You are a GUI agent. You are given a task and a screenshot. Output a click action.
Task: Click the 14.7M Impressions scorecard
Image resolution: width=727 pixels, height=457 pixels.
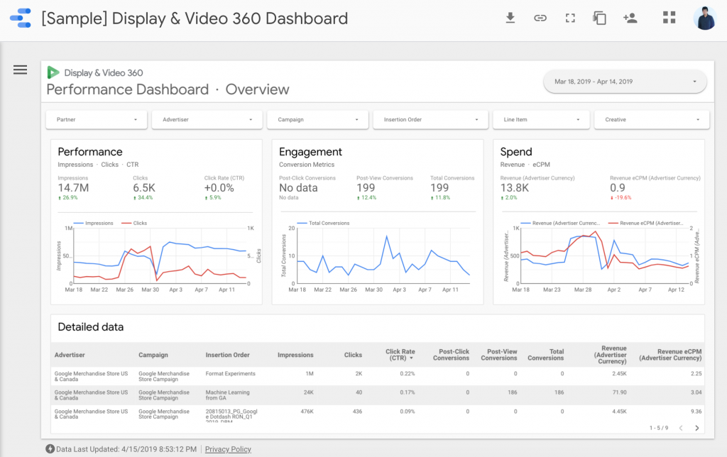click(73, 188)
